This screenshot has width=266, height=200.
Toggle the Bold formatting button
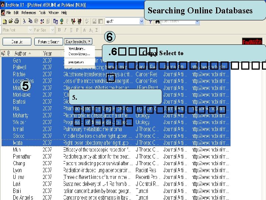pos(59,30)
